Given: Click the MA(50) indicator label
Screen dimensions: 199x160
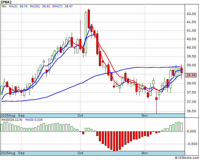Looking at the screenshot, I should tap(35, 6).
